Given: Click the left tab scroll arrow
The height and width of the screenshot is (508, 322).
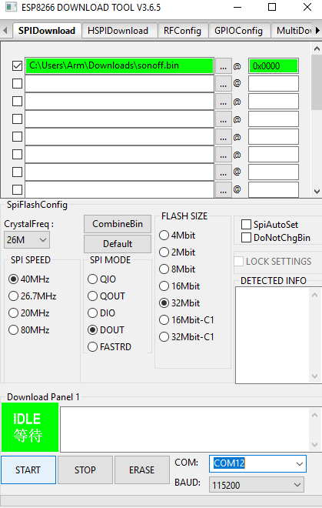Looking at the screenshot, I should click(5, 31).
